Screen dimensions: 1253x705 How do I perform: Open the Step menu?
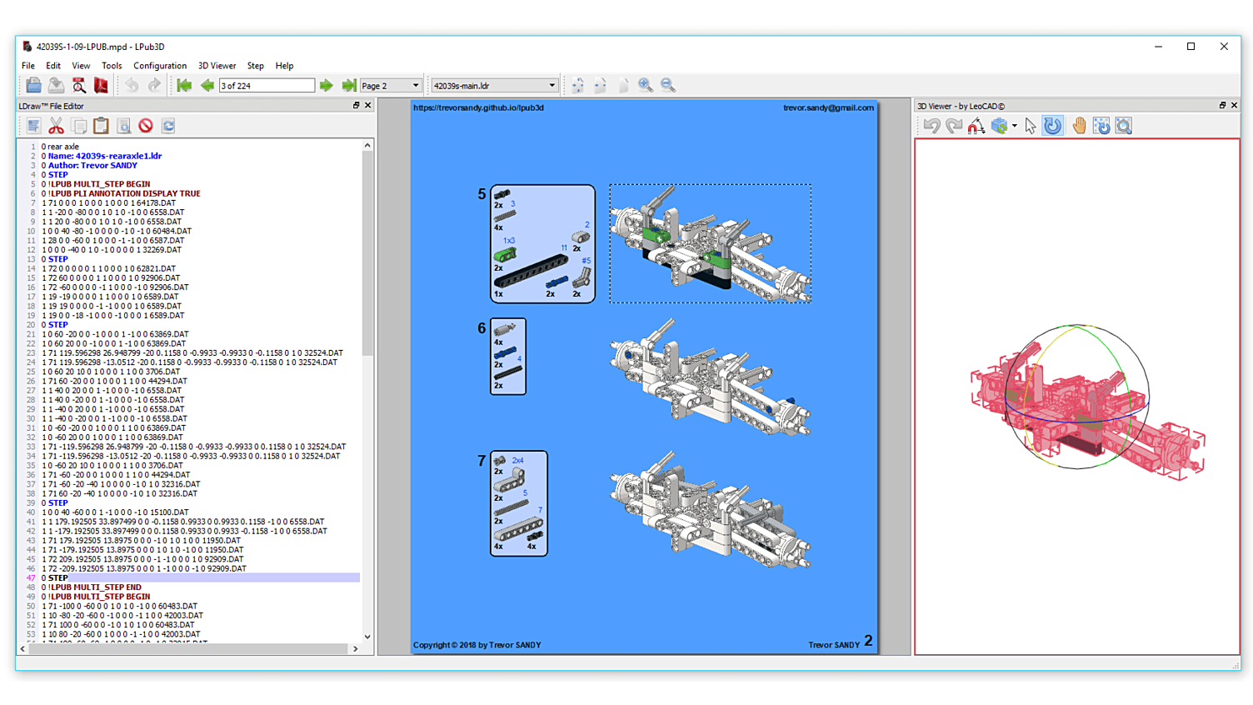(255, 66)
